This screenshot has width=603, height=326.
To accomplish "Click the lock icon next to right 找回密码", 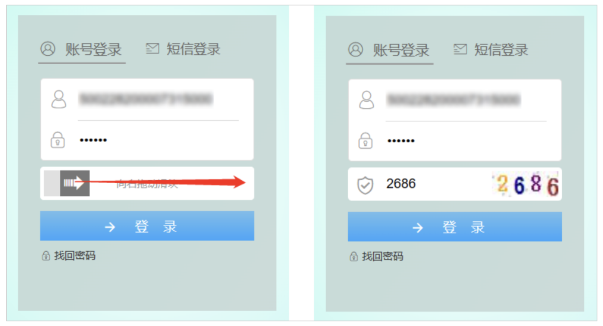I will coord(353,256).
